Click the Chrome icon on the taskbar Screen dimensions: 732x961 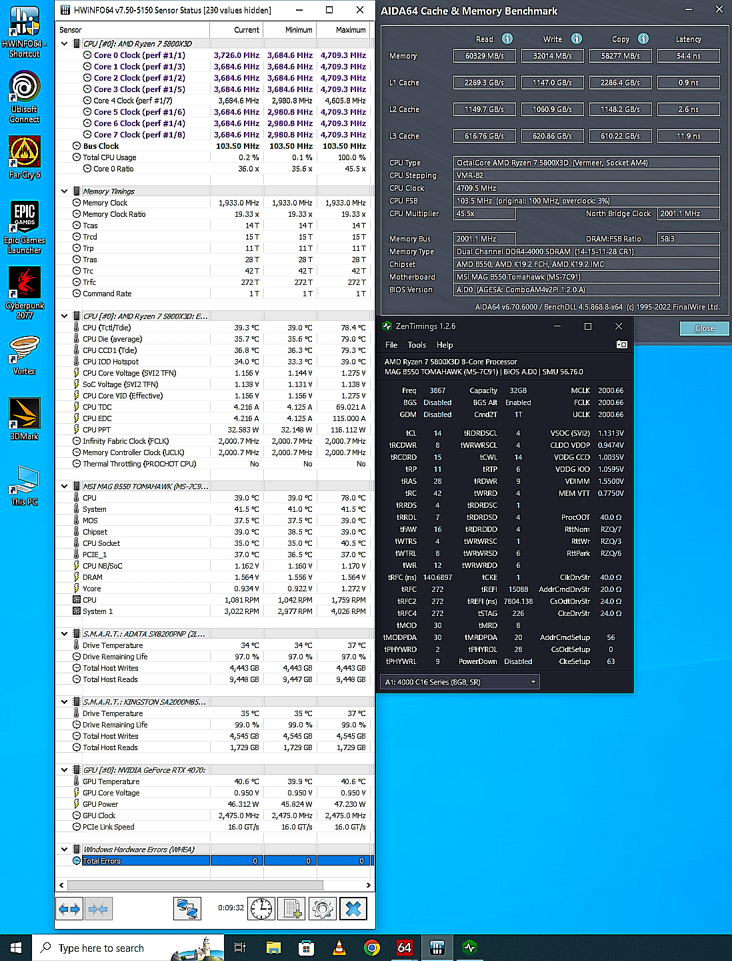[x=372, y=948]
